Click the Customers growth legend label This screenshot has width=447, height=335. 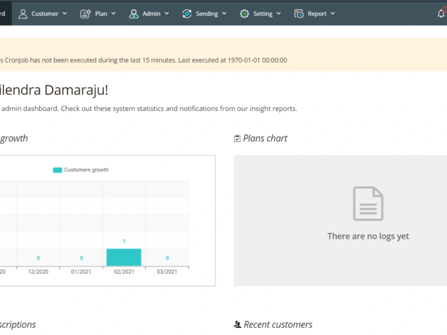click(x=86, y=170)
